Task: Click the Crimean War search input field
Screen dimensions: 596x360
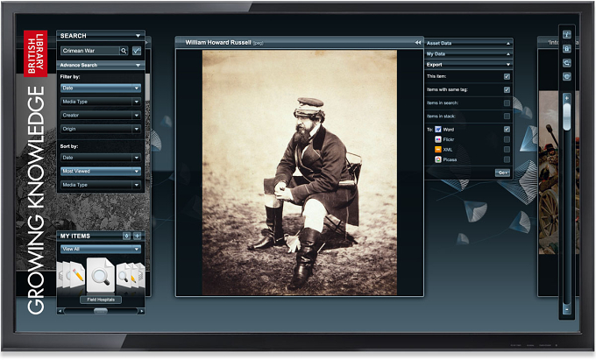Action: tap(90, 51)
